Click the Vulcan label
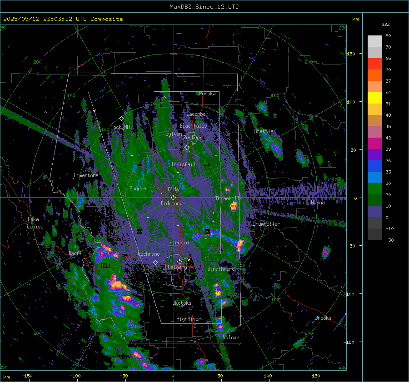 231,337
